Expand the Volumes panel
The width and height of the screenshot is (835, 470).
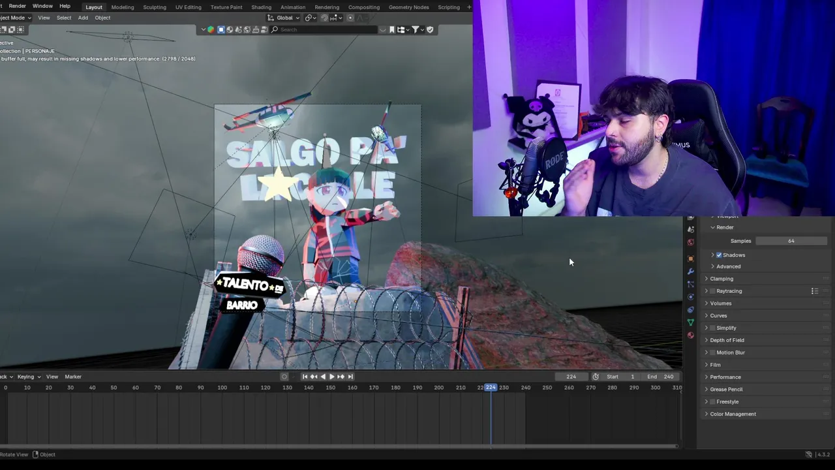point(721,304)
